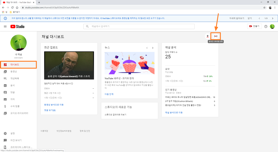This screenshot has height=152, width=278.
Task: Open the account avatar in Studio header
Action: (x=272, y=27)
